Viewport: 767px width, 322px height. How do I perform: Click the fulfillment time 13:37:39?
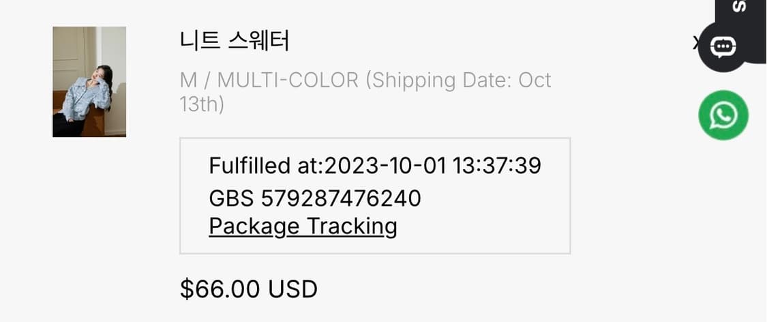point(496,166)
